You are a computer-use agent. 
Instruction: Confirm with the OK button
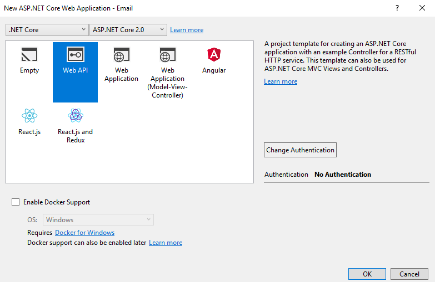[367, 274]
